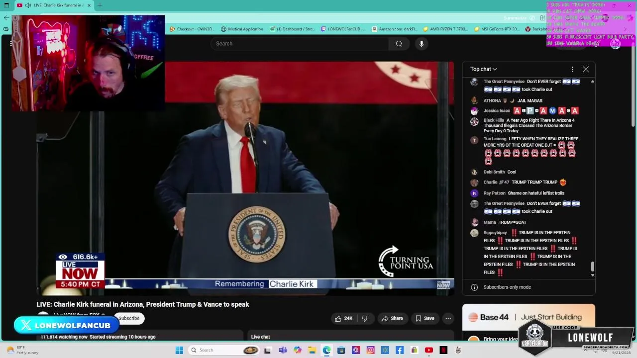Click the video title text
Image resolution: width=637 pixels, height=358 pixels.
click(143, 304)
